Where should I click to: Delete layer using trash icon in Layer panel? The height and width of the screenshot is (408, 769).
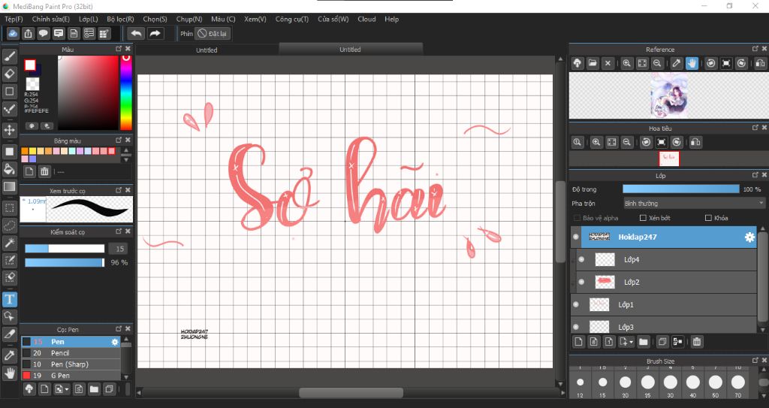tap(696, 342)
